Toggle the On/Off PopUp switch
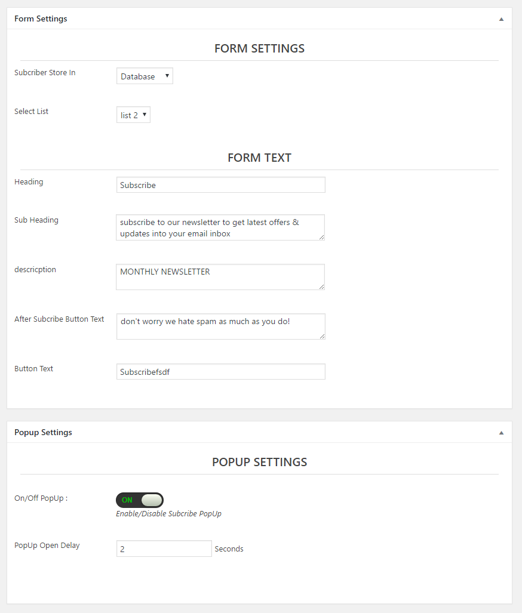Screen dimensions: 522x613 [140, 500]
